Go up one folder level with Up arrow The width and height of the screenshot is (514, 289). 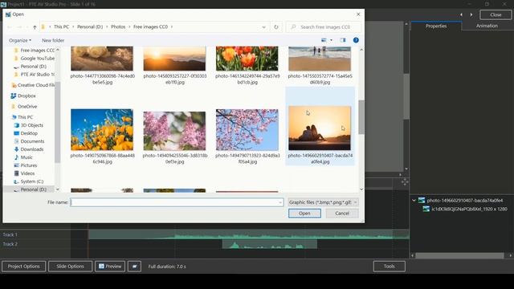(x=35, y=27)
